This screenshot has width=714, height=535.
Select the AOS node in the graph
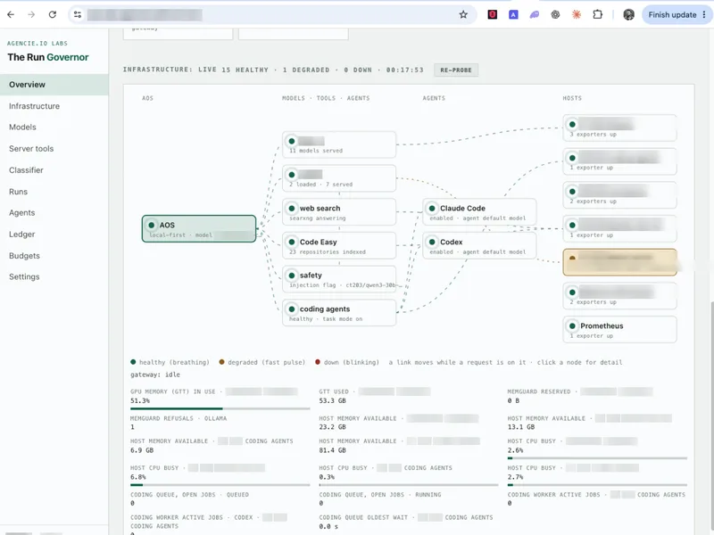199,228
